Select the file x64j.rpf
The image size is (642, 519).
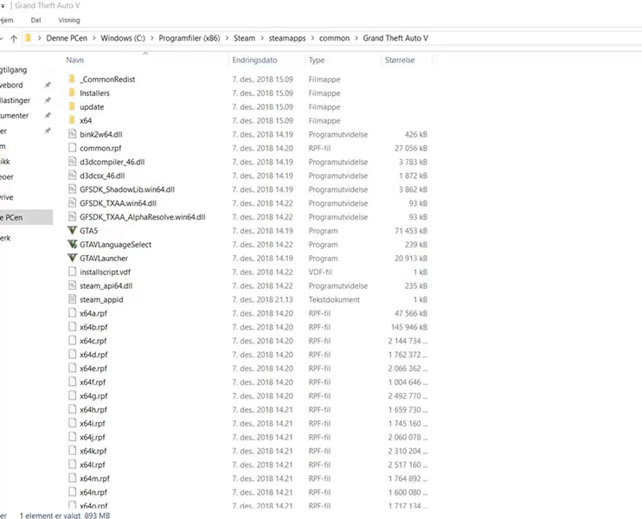tap(93, 437)
